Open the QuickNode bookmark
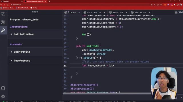The image size is (183, 102). 7,8
